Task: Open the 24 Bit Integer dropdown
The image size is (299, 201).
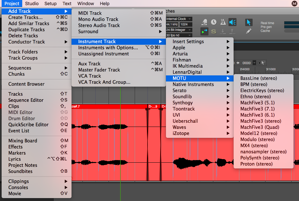Action: (x=179, y=30)
